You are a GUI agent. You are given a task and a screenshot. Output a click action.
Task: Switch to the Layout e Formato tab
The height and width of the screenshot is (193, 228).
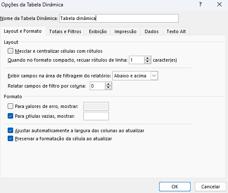tap(23, 31)
